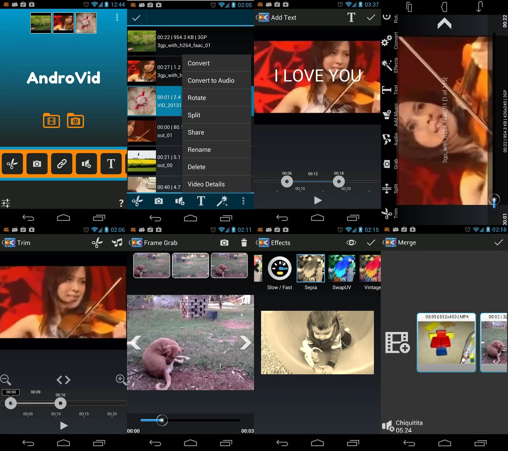Tap the Chiquitita add music entry
Viewport: 508px width, 451px height.
(x=403, y=426)
